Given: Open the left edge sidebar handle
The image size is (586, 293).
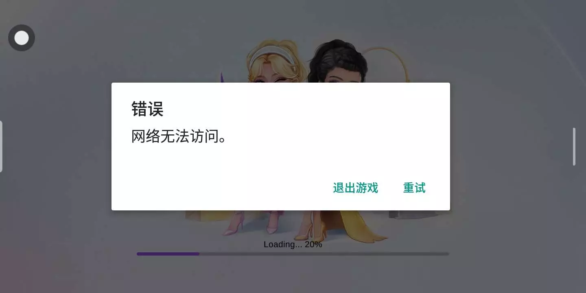Looking at the screenshot, I should [1, 146].
